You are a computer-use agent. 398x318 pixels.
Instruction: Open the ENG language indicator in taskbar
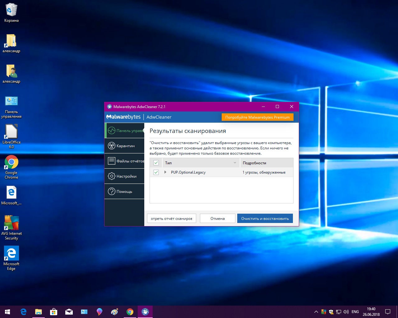click(x=355, y=311)
